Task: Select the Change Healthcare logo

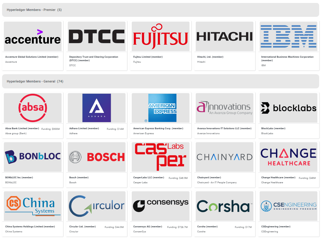Action: [288, 157]
